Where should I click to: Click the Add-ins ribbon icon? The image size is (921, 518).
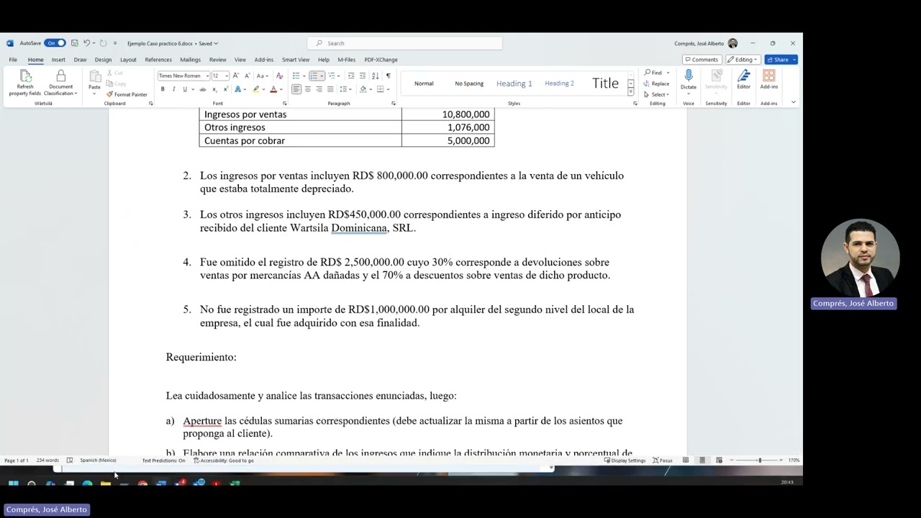coord(768,76)
